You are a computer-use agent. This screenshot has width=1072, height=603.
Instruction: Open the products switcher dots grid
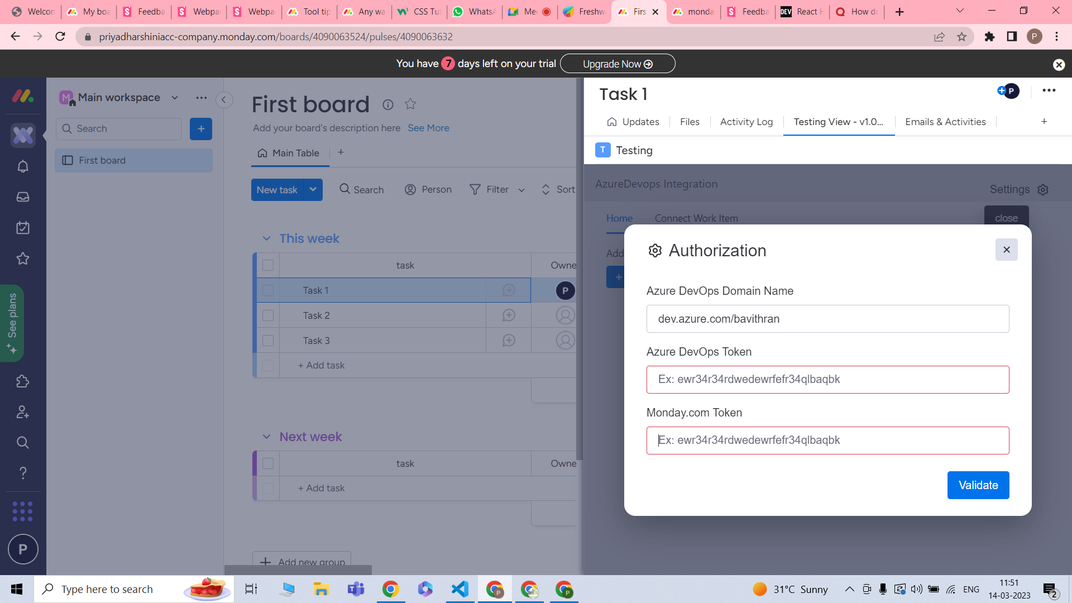coord(23,511)
